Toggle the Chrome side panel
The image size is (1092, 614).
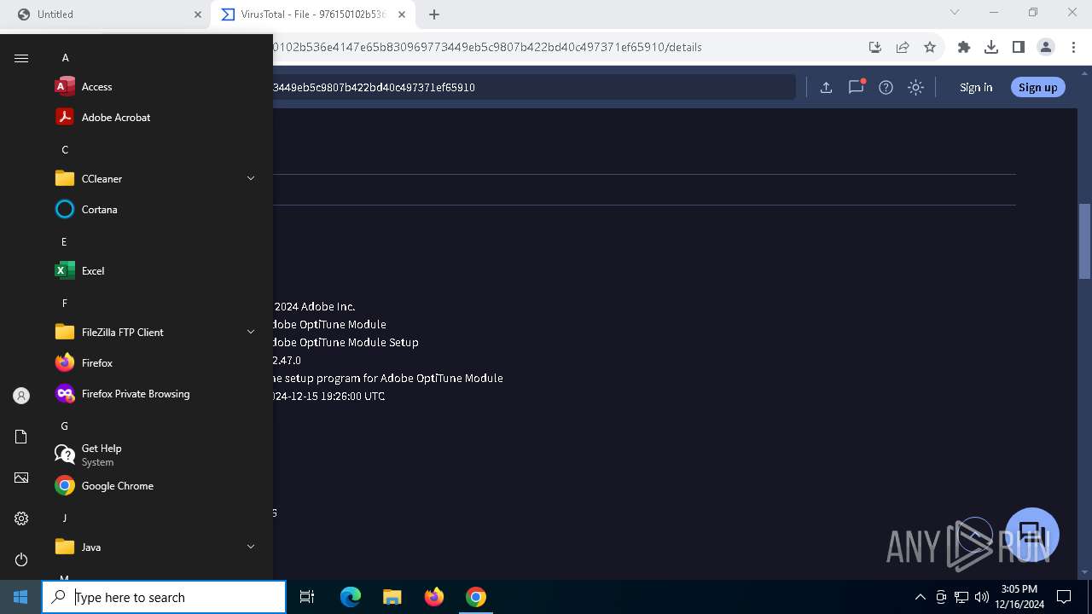(x=1019, y=47)
